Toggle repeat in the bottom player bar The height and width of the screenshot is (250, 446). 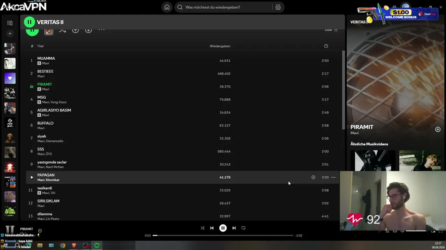[244, 228]
